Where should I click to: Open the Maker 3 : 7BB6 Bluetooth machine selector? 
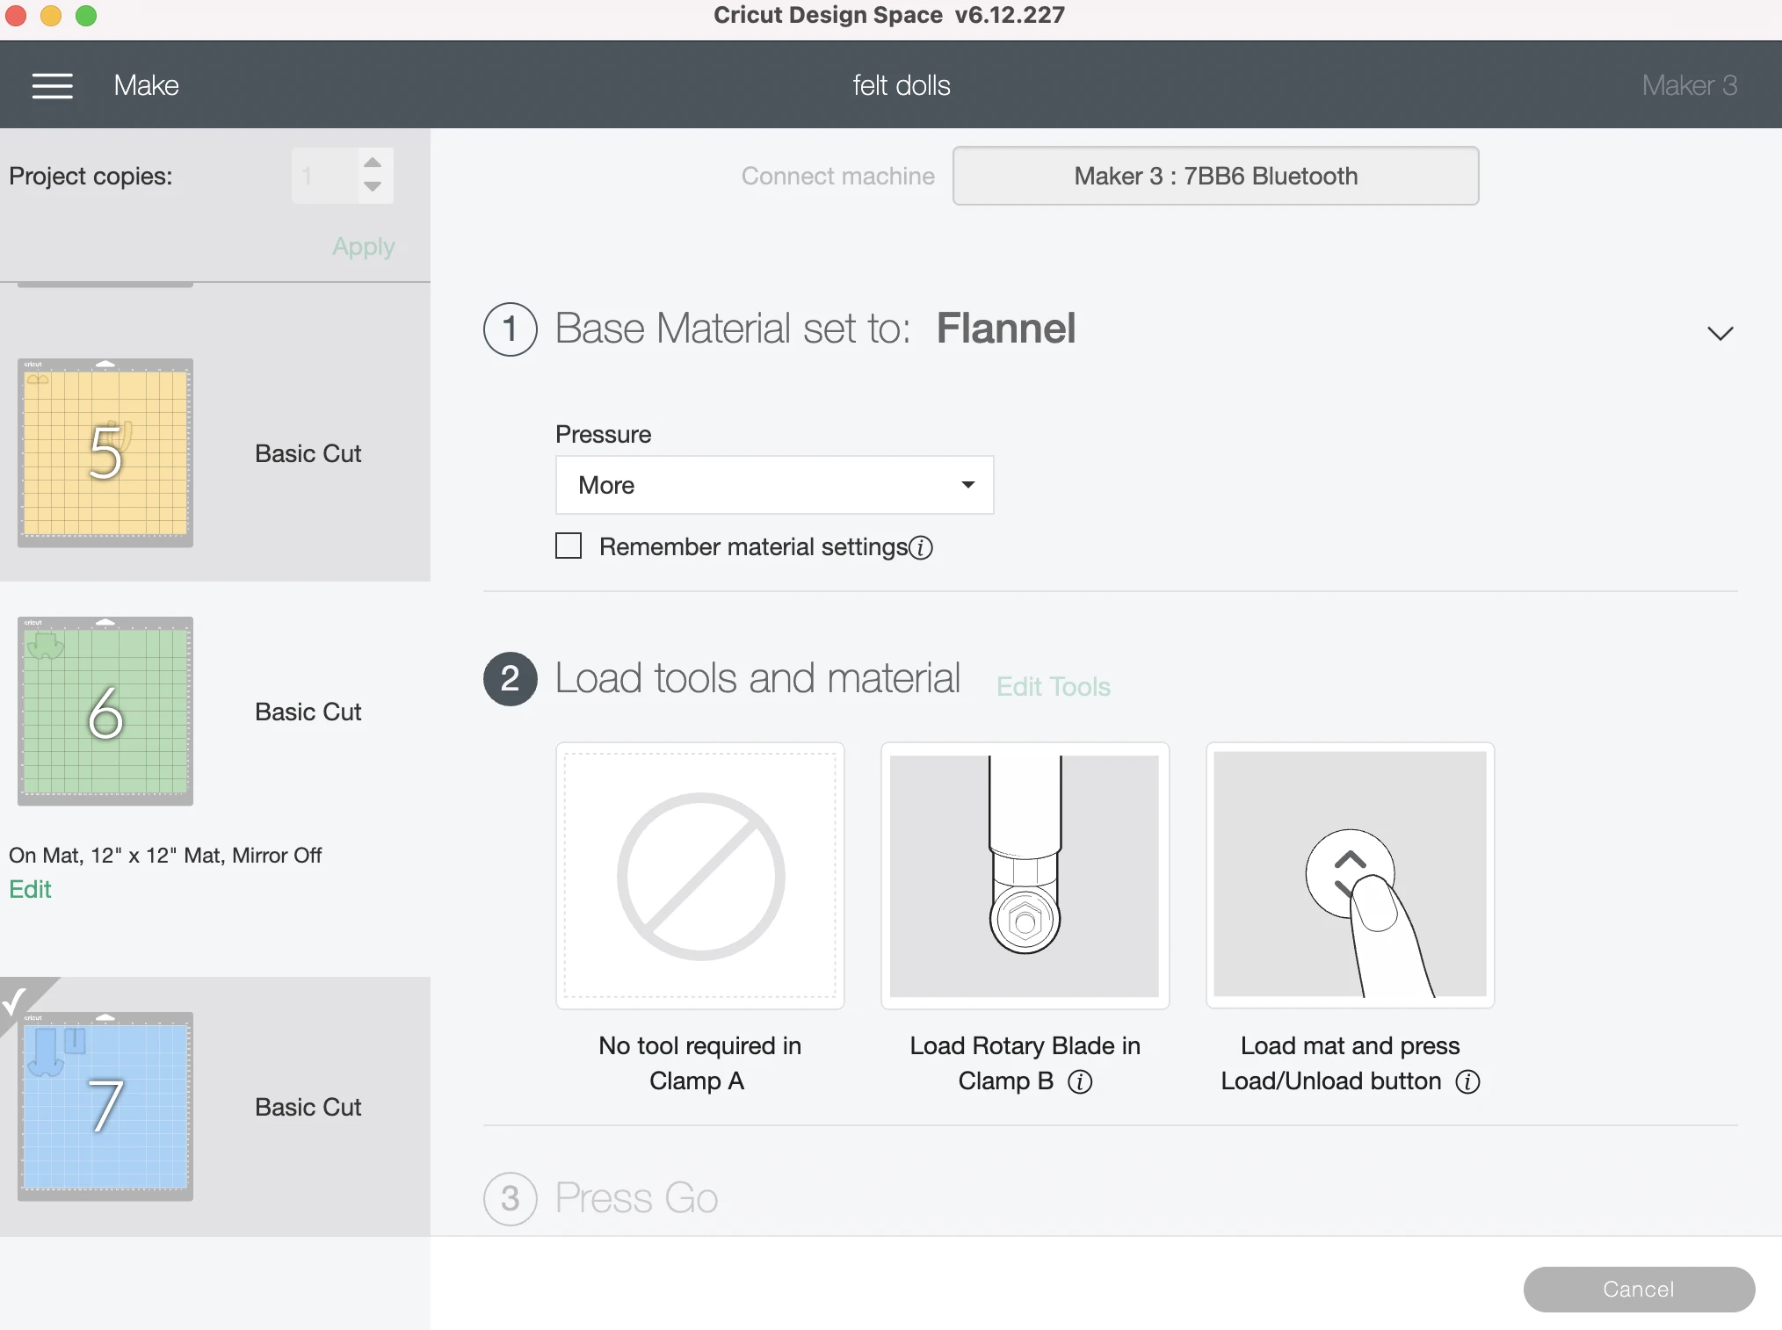coord(1215,176)
